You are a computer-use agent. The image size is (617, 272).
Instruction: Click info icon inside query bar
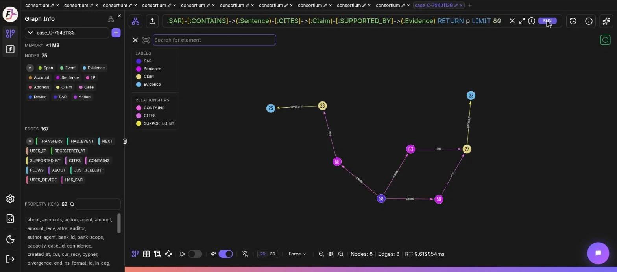pyautogui.click(x=532, y=21)
